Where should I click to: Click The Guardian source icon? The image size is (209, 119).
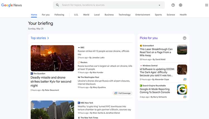coord(32,74)
